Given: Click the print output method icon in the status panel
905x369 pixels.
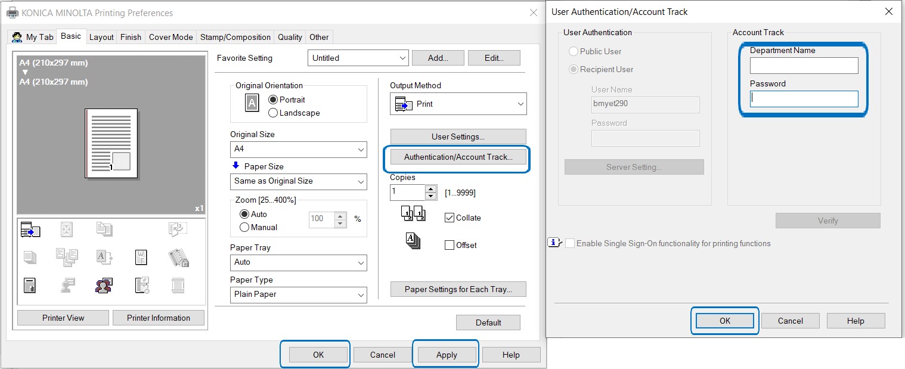Looking at the screenshot, I should tap(30, 230).
